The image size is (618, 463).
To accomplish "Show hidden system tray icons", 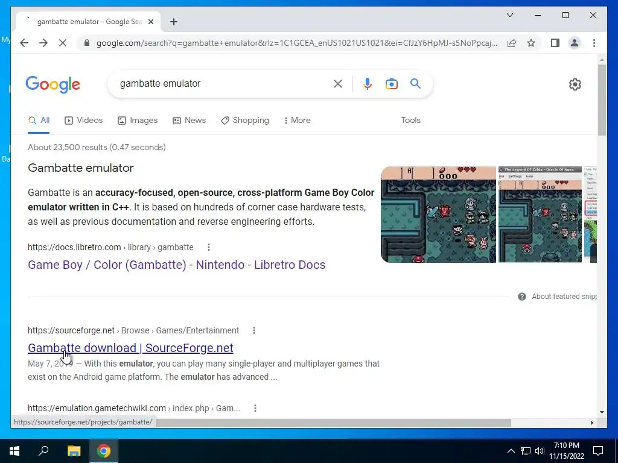I will [511, 451].
